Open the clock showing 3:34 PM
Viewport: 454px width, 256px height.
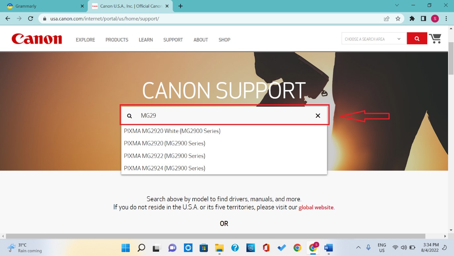click(430, 248)
